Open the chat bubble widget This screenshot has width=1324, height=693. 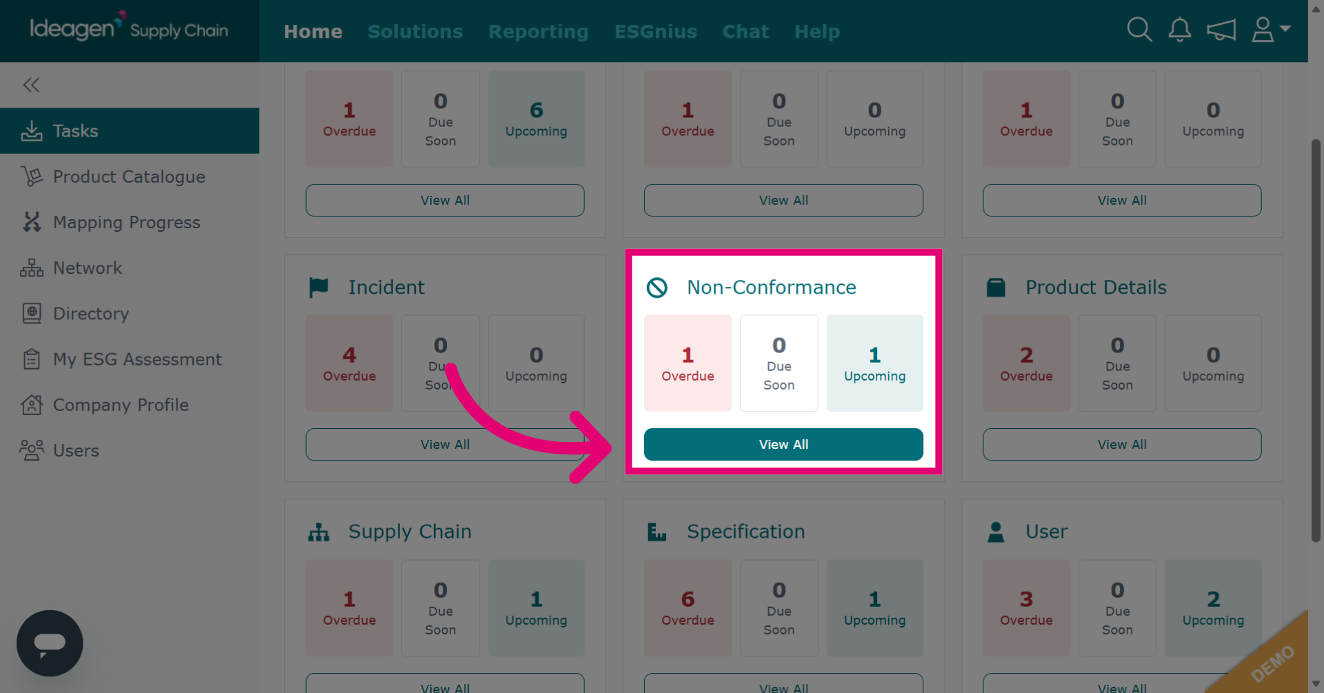pos(50,643)
